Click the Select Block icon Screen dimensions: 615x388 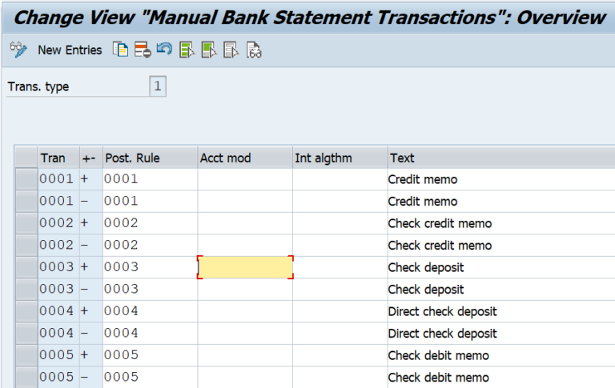tap(209, 50)
